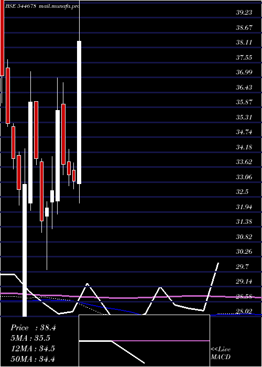Click the 37.55 price axis label
Image resolution: width=262 pixels, height=367 pixels.
244,57
